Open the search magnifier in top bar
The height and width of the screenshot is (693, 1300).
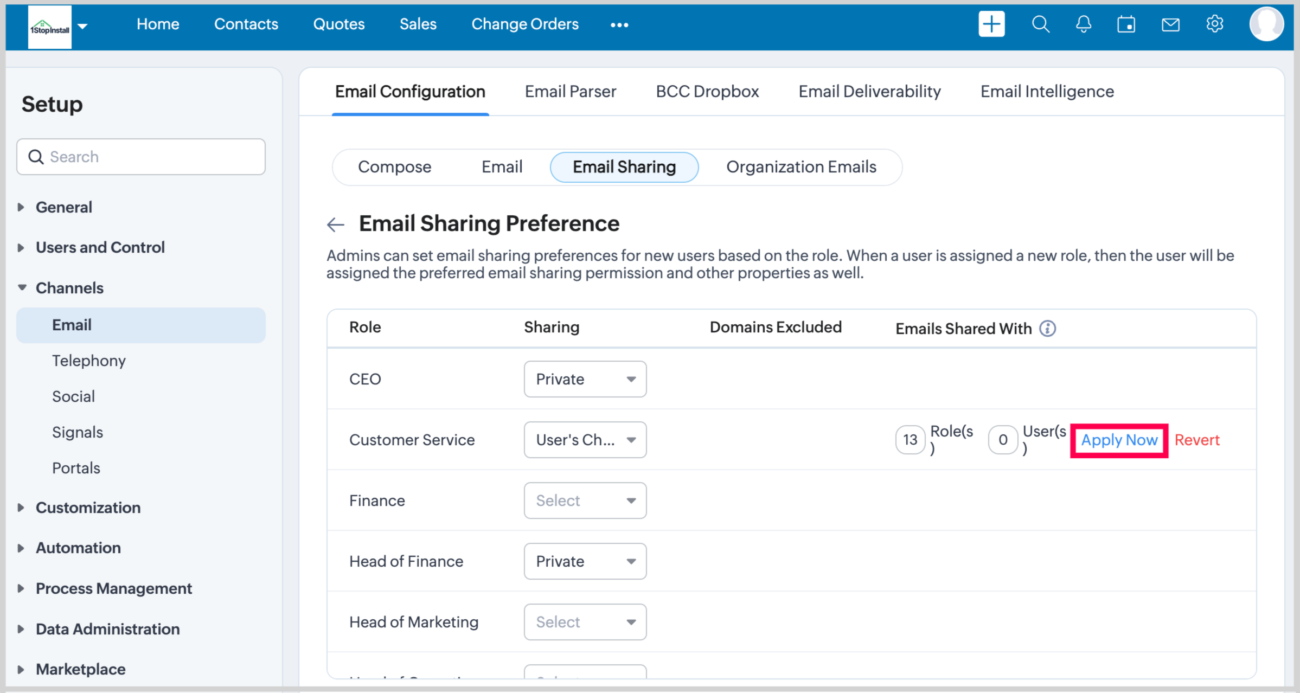1040,24
